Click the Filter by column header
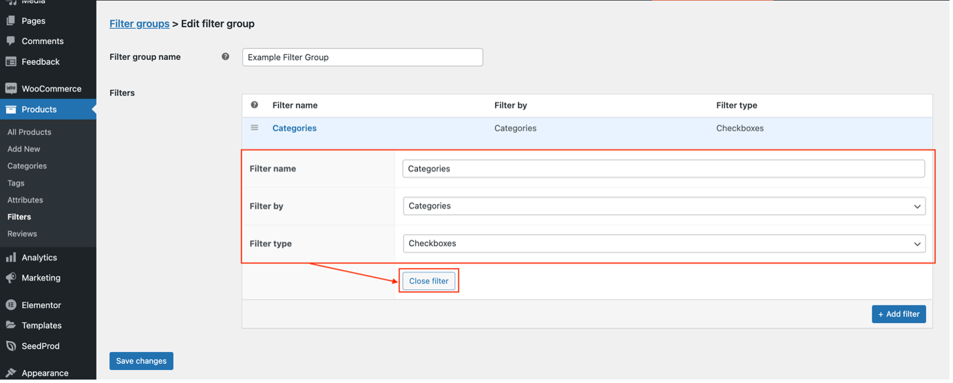This screenshot has width=953, height=383. (x=511, y=105)
